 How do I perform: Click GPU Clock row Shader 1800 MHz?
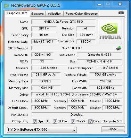112,101
